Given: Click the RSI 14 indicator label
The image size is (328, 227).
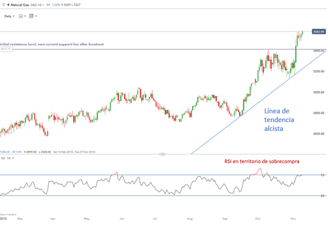Looking at the screenshot, I should pyautogui.click(x=6, y=158).
